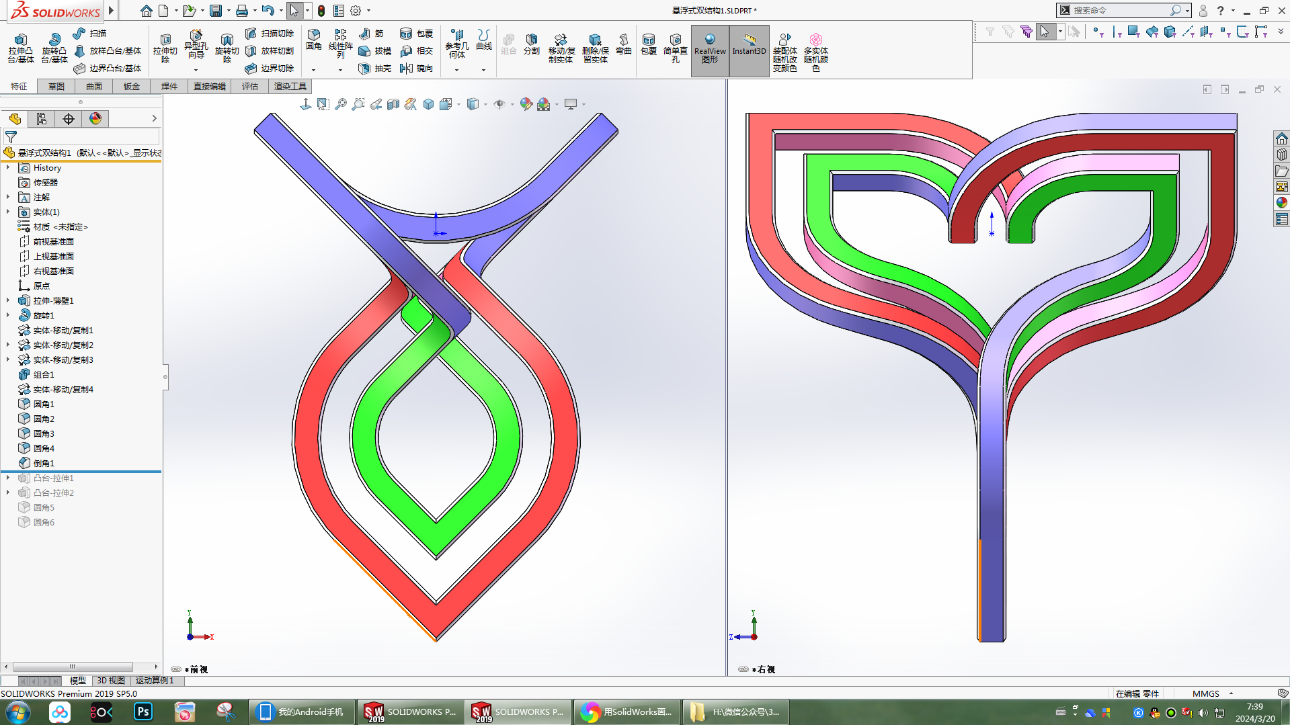
Task: Toggle the filter vertices selection filter
Action: pos(1097,32)
